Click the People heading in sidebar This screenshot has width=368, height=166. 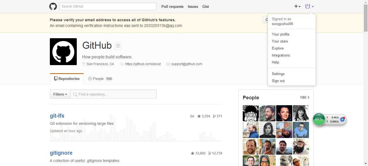click(x=251, y=98)
